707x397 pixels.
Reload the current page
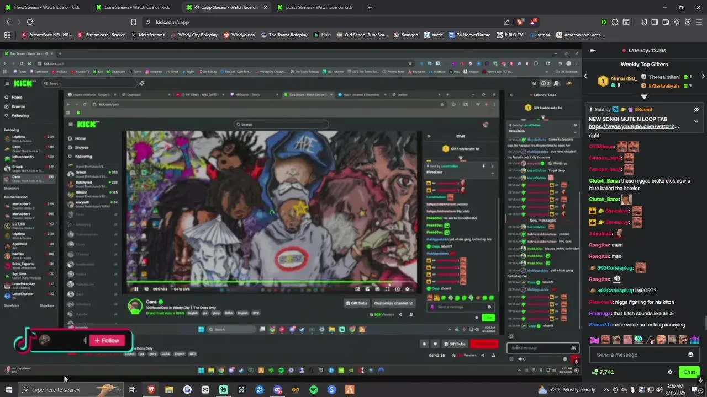pos(30,22)
